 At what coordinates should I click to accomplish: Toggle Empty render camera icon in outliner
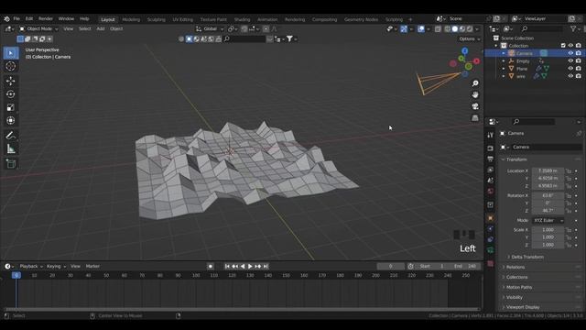pos(579,61)
